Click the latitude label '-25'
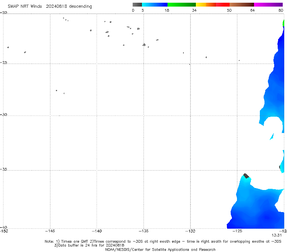 click(3, 62)
